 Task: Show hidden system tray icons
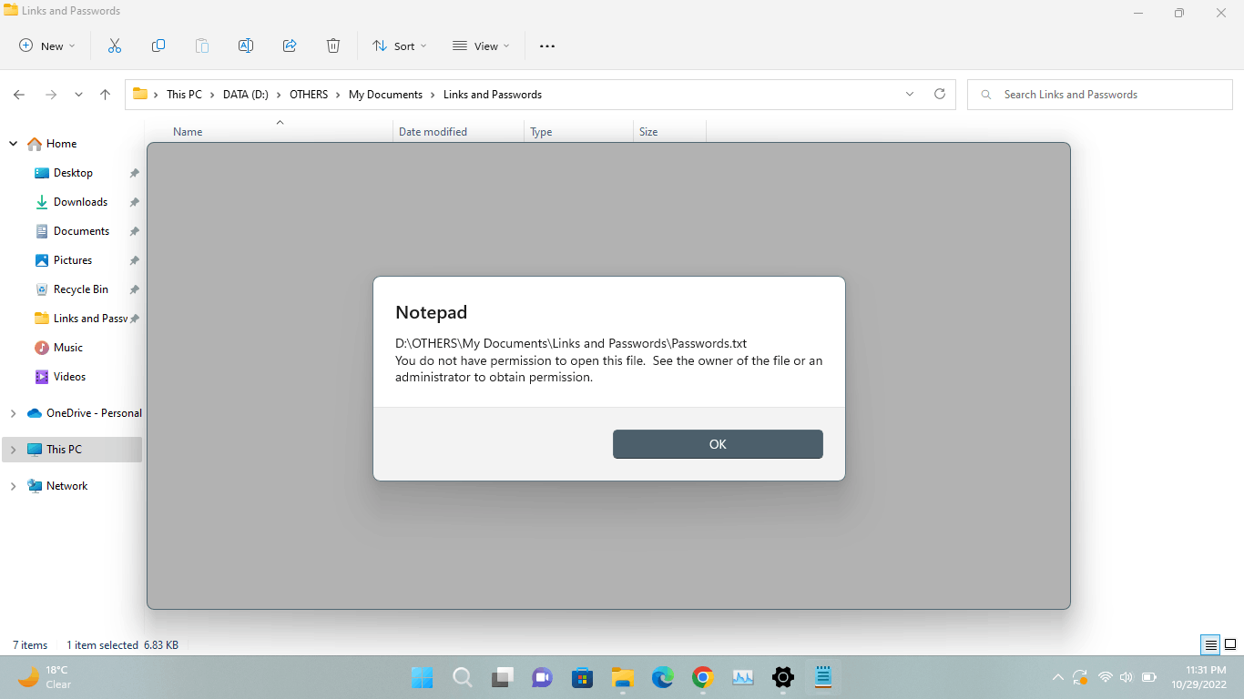tap(1057, 677)
